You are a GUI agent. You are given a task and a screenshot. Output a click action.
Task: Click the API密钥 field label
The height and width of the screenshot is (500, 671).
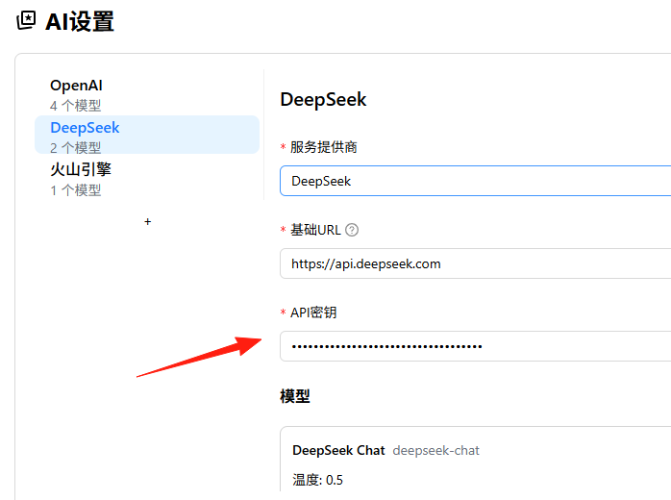pyautogui.click(x=313, y=312)
